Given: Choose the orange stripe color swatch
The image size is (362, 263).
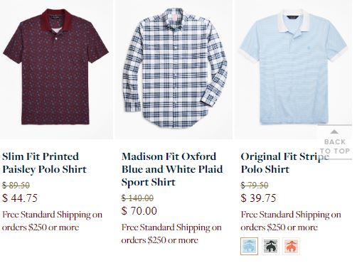Looking at the screenshot, I should [x=292, y=247].
